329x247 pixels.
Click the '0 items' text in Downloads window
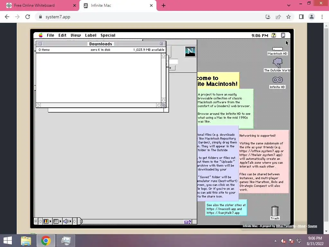point(44,50)
